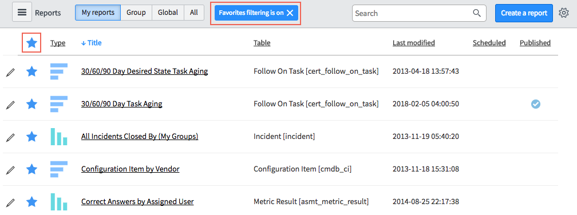Open Correct Answers by Assigned User report
The width and height of the screenshot is (577, 215).
tap(137, 201)
